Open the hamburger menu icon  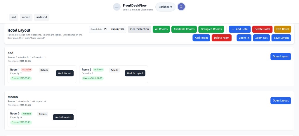point(117,7)
